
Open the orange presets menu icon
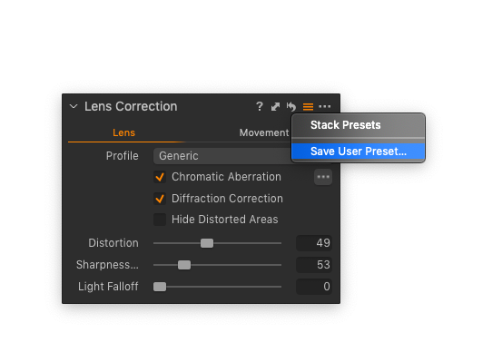tap(308, 106)
